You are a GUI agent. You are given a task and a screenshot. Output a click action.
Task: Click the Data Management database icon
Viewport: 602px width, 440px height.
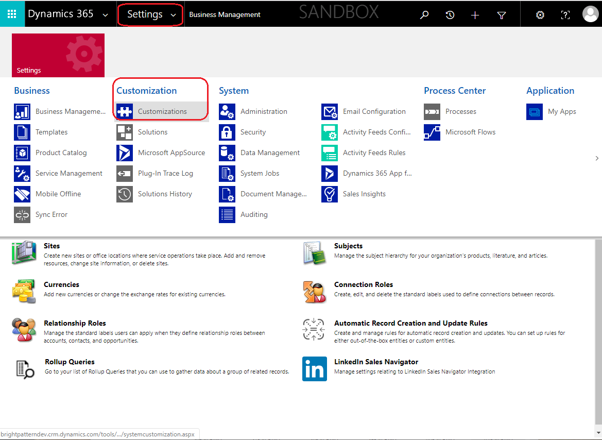(x=227, y=153)
